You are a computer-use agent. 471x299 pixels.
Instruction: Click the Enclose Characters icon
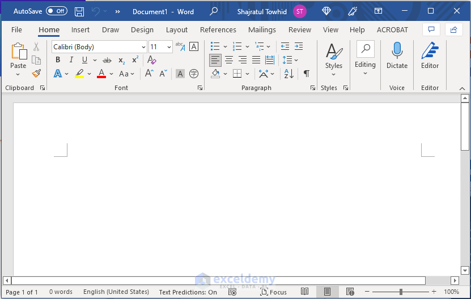pyautogui.click(x=194, y=74)
